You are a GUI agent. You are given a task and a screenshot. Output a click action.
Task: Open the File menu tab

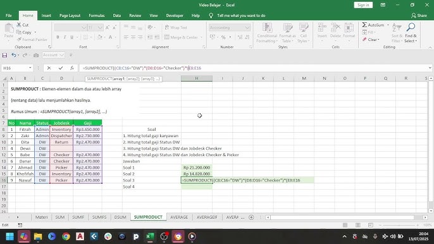9,16
